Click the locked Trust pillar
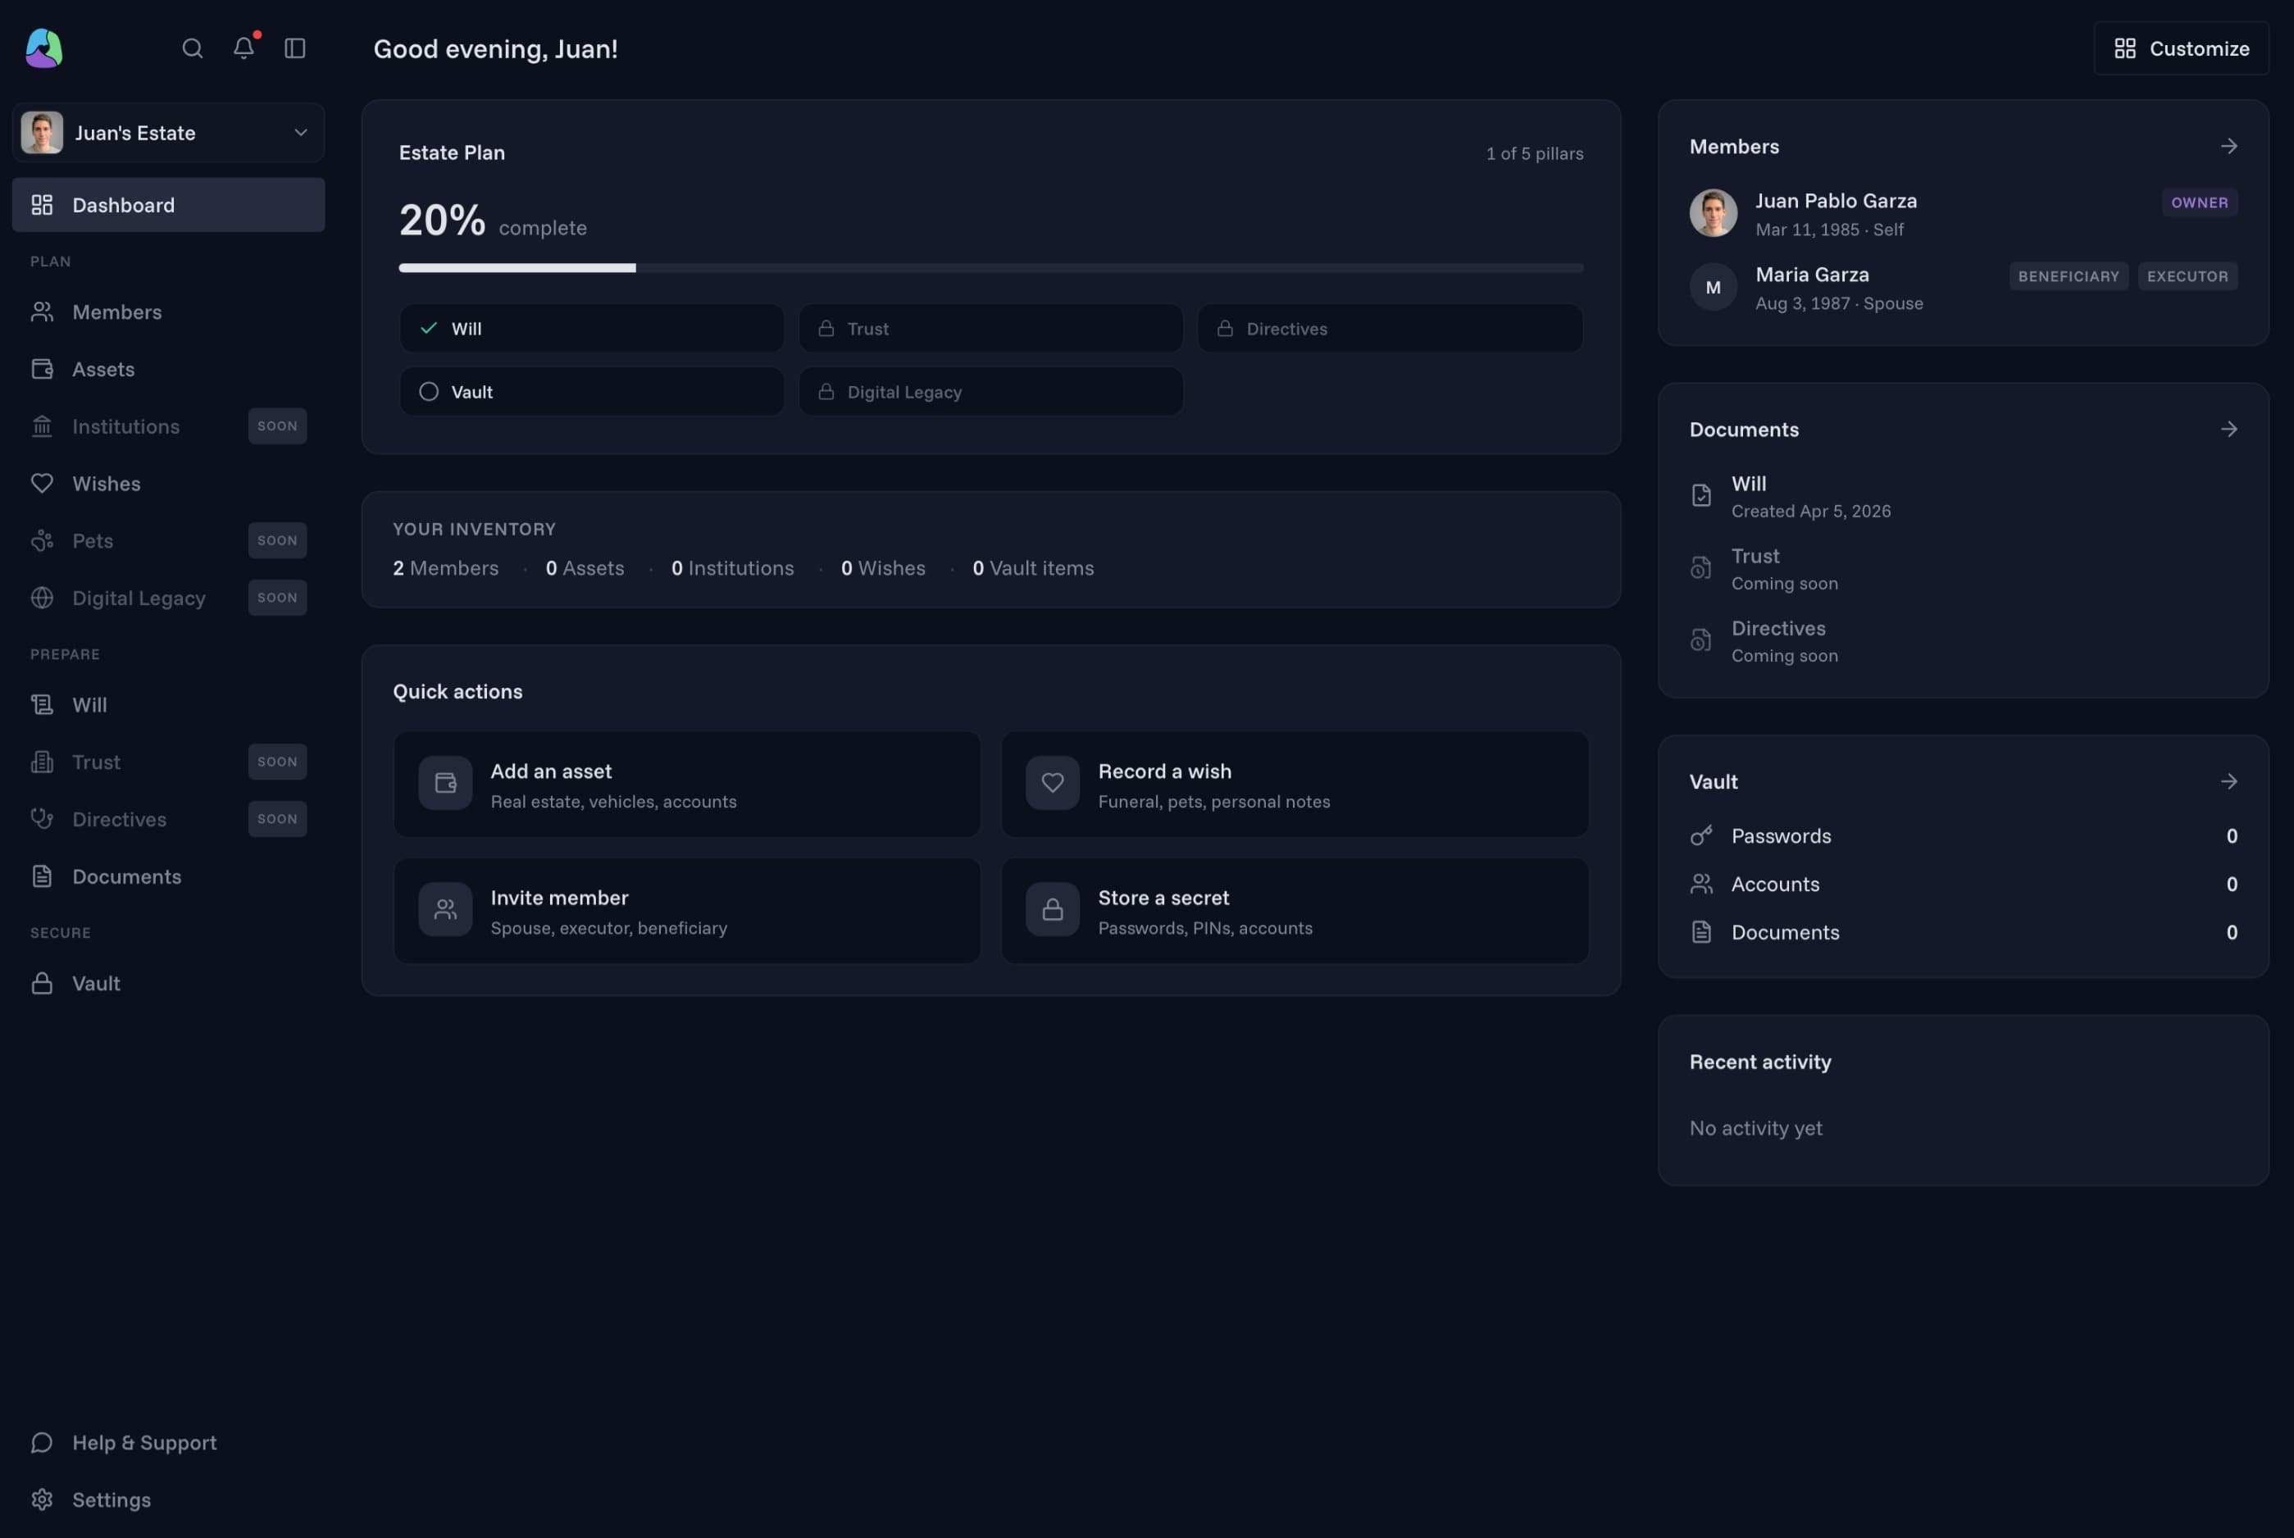Image resolution: width=2294 pixels, height=1538 pixels. click(990, 329)
